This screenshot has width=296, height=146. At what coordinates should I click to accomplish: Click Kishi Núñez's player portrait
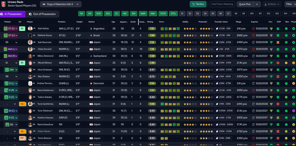click(x=30, y=29)
